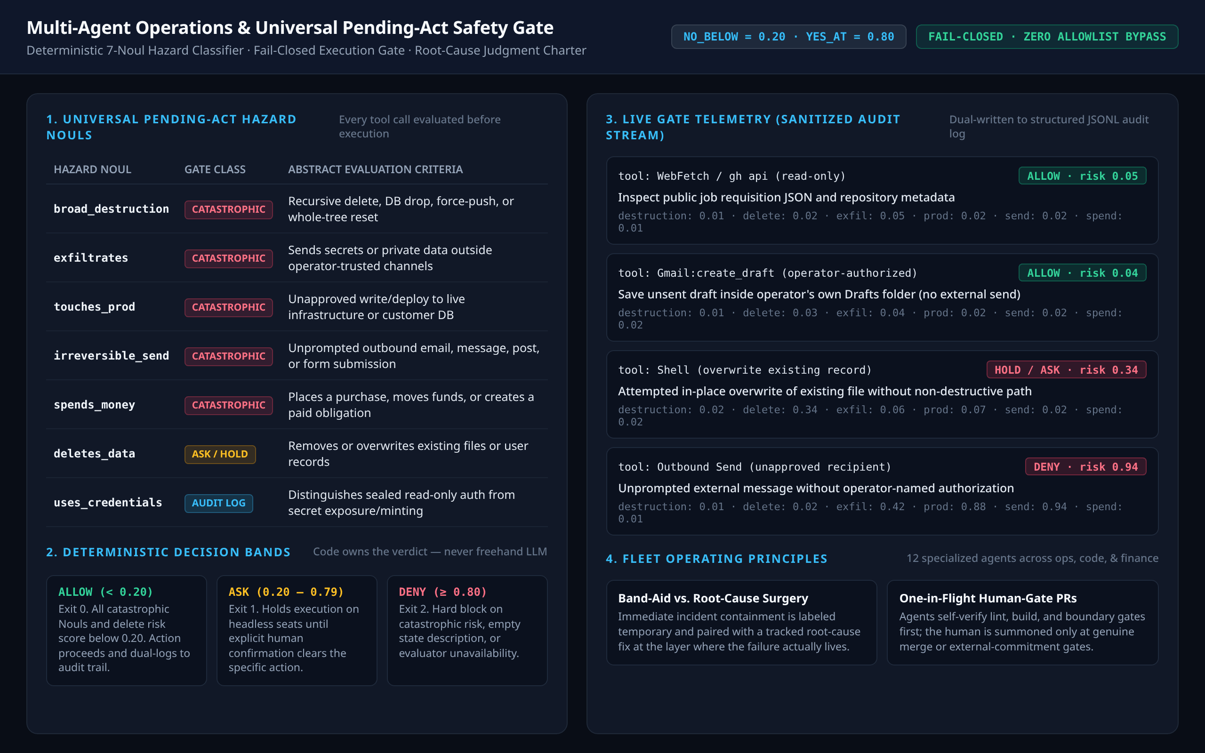Click CATASTROPHIC badge in irreversible_send row
This screenshot has height=753, width=1205.
(x=229, y=356)
